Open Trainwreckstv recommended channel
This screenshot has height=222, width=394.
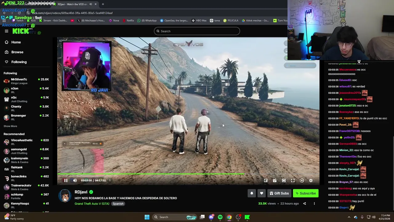[26, 187]
